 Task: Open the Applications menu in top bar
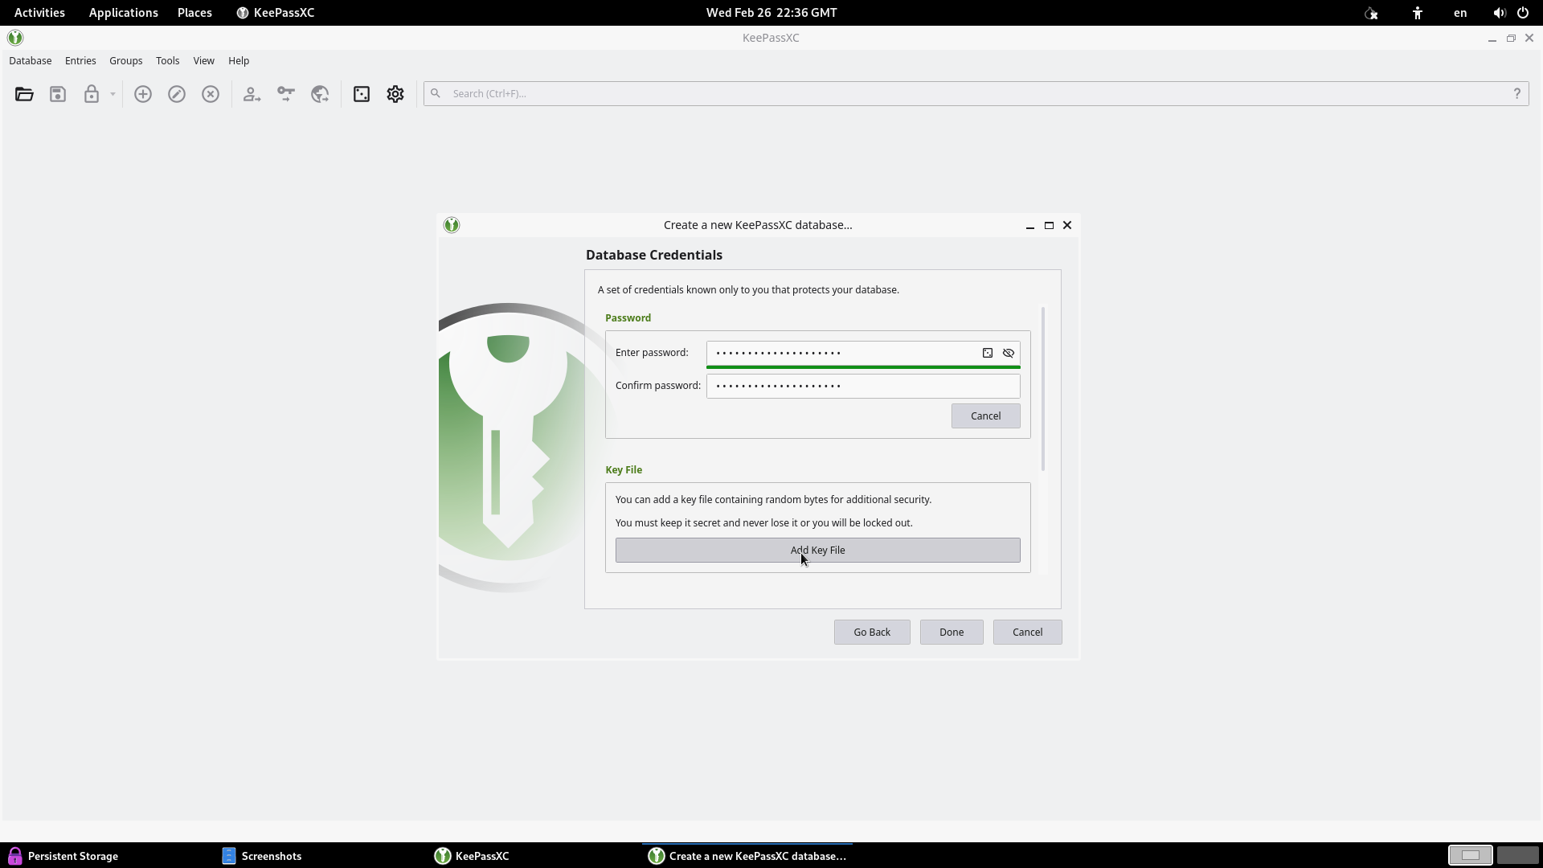[123, 13]
